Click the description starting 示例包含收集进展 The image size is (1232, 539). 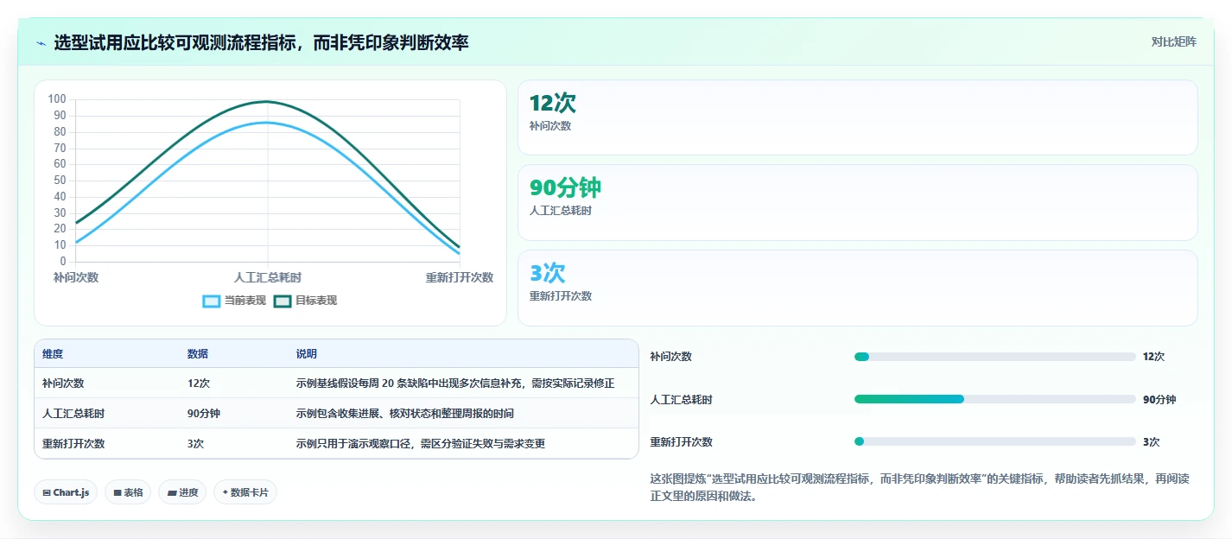pos(405,414)
